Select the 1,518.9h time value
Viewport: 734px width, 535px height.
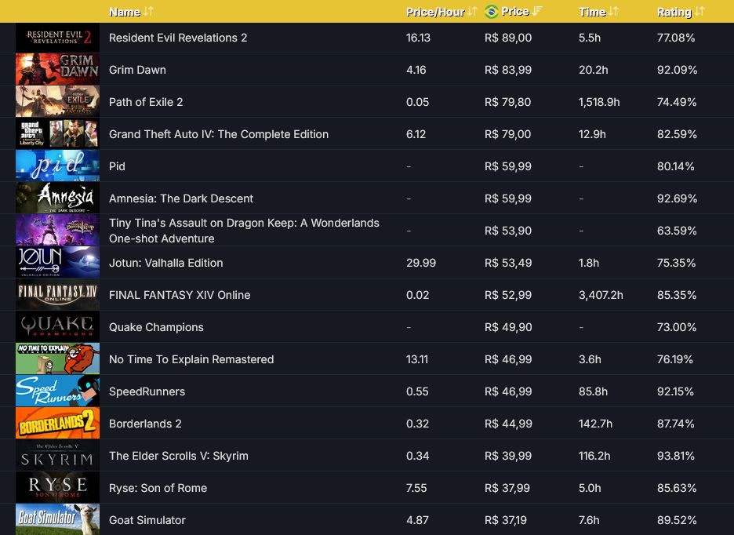[599, 102]
